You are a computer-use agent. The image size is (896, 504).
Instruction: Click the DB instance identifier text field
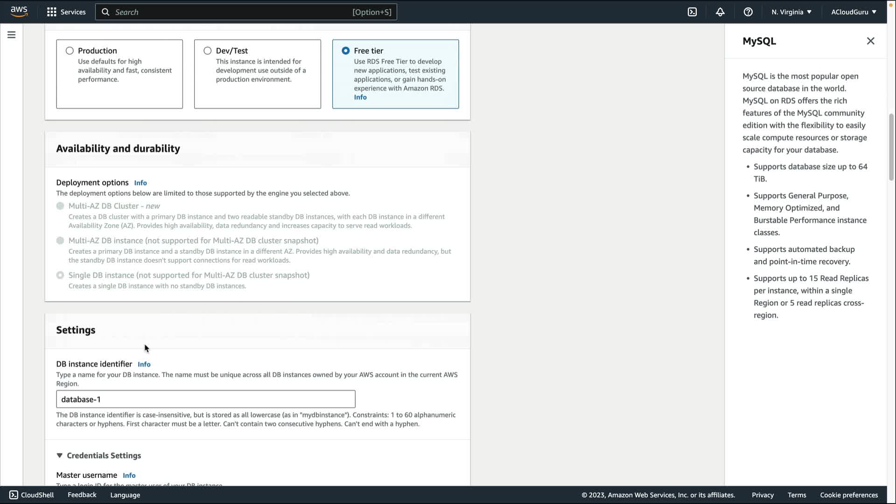(205, 399)
